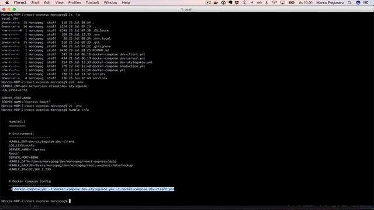Viewport: 374px width, 210px height.
Task: Open the Shell menu
Action: 35,2
